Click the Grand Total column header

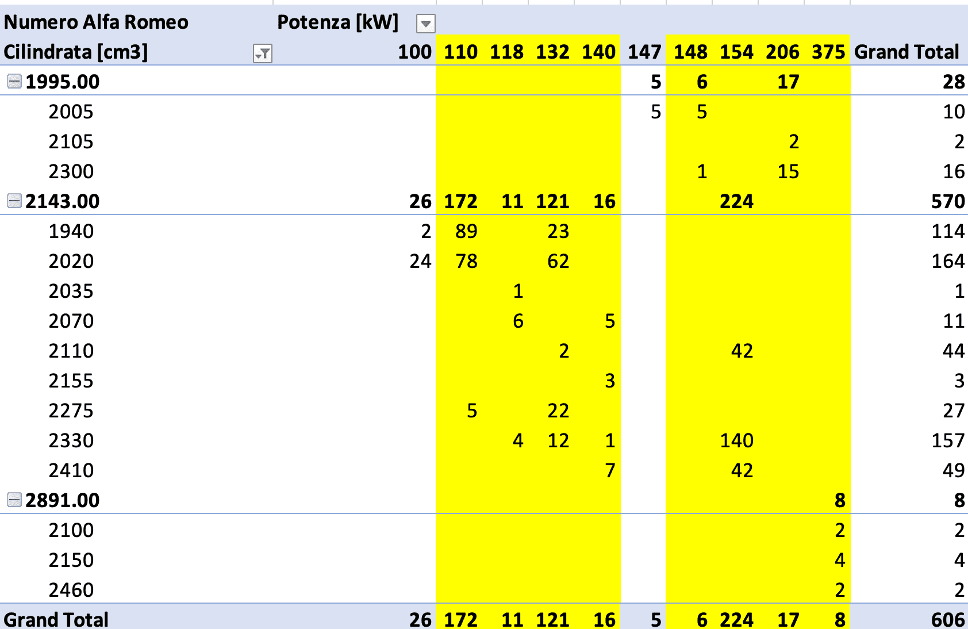906,52
